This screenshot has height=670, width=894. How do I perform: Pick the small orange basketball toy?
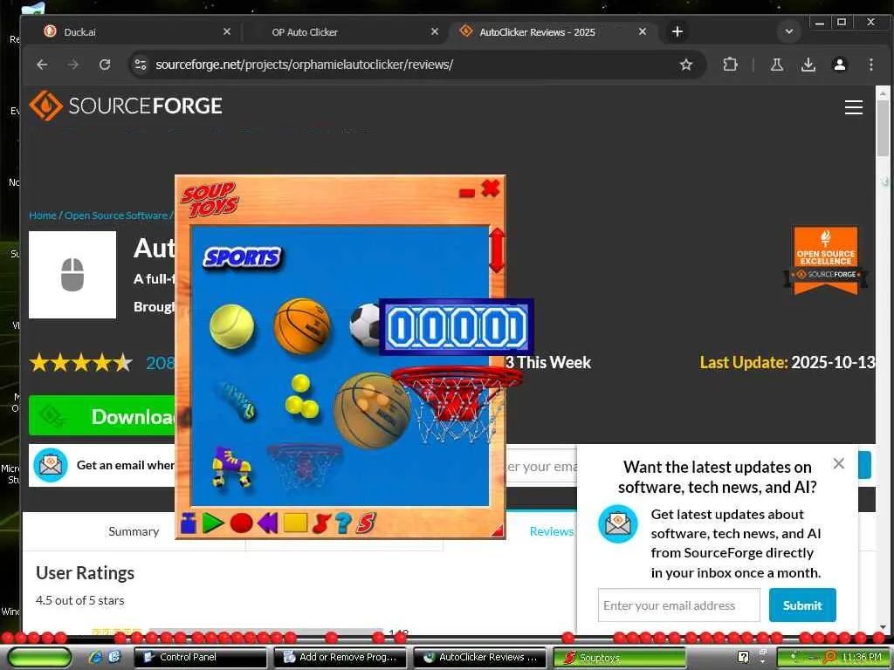point(302,325)
